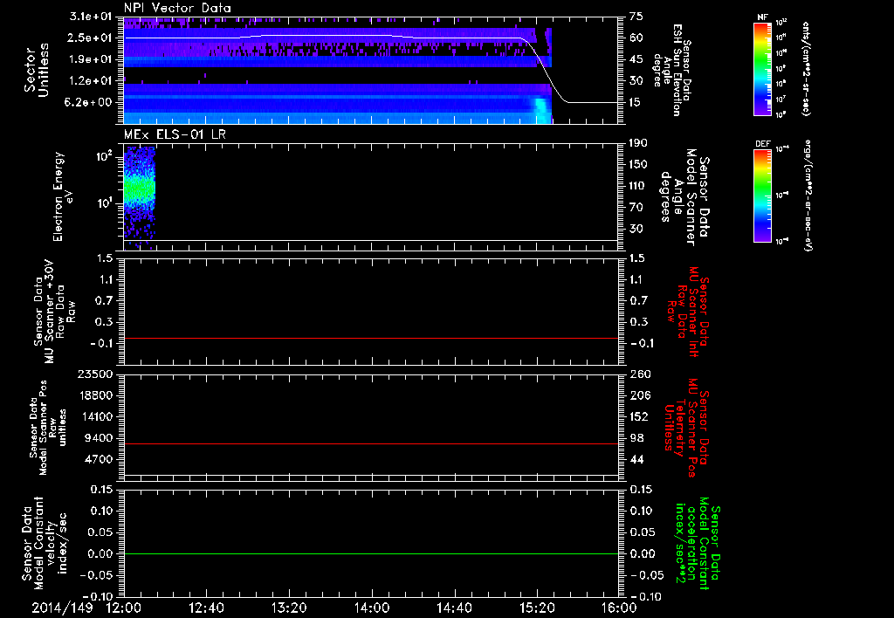Click the 14:40 time axis label
This screenshot has width=894, height=618.
(x=454, y=608)
